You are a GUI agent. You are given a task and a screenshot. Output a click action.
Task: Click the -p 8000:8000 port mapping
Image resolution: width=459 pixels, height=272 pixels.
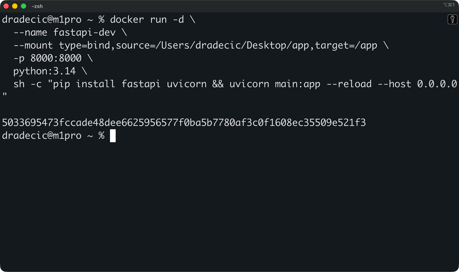[47, 58]
